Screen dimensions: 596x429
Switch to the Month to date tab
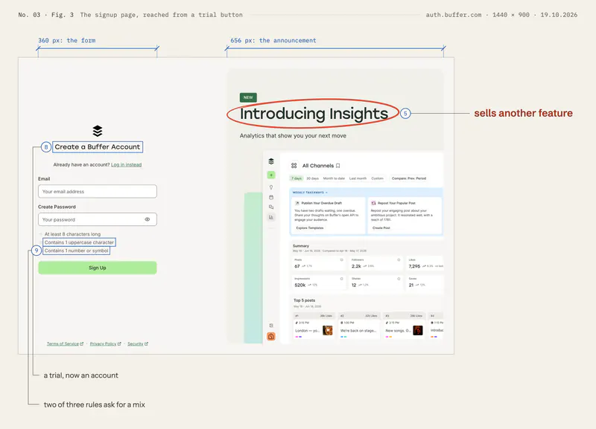pos(334,178)
